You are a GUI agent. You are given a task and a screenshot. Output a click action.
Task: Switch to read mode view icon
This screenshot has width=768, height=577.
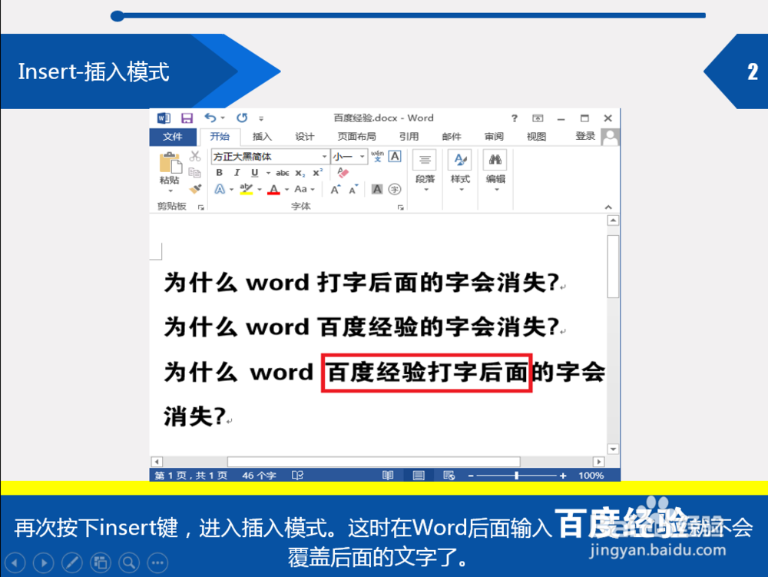(387, 475)
